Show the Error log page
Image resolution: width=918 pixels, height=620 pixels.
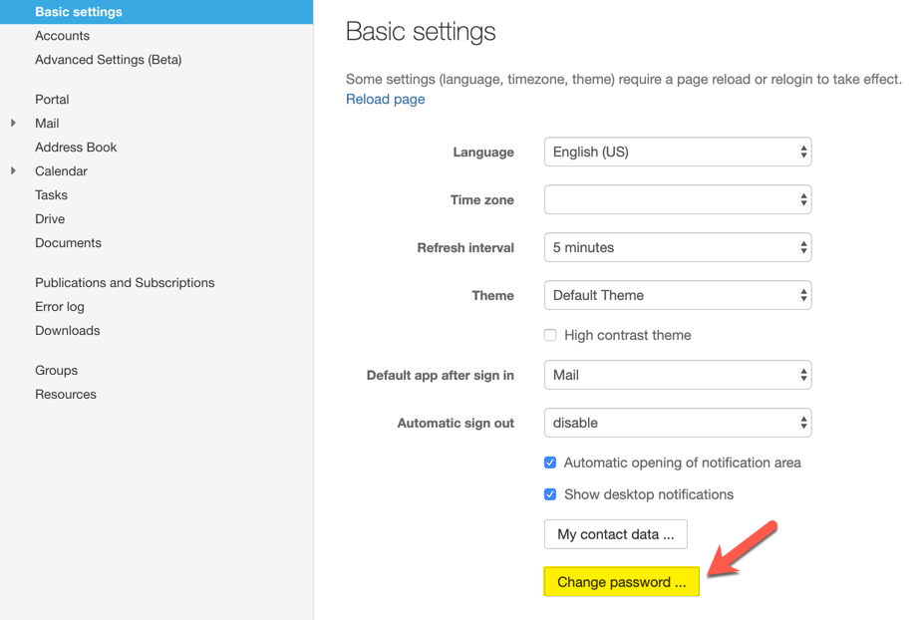coord(60,307)
